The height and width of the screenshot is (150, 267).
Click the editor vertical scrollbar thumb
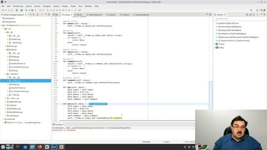211,95
